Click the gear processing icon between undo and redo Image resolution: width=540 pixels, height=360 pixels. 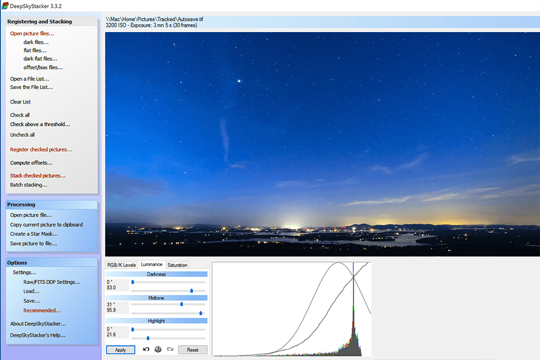[159, 349]
